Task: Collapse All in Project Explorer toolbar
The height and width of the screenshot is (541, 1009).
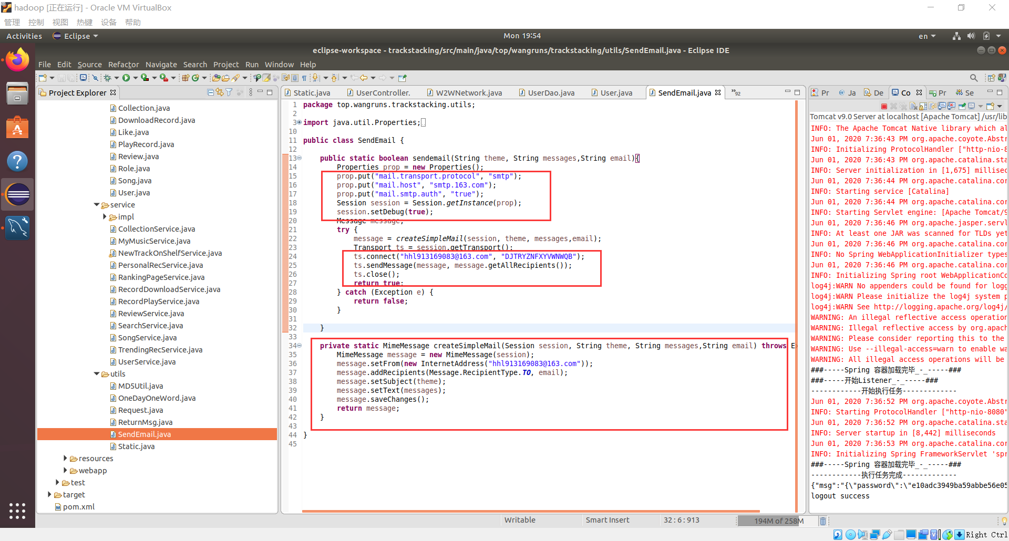Action: pyautogui.click(x=211, y=92)
